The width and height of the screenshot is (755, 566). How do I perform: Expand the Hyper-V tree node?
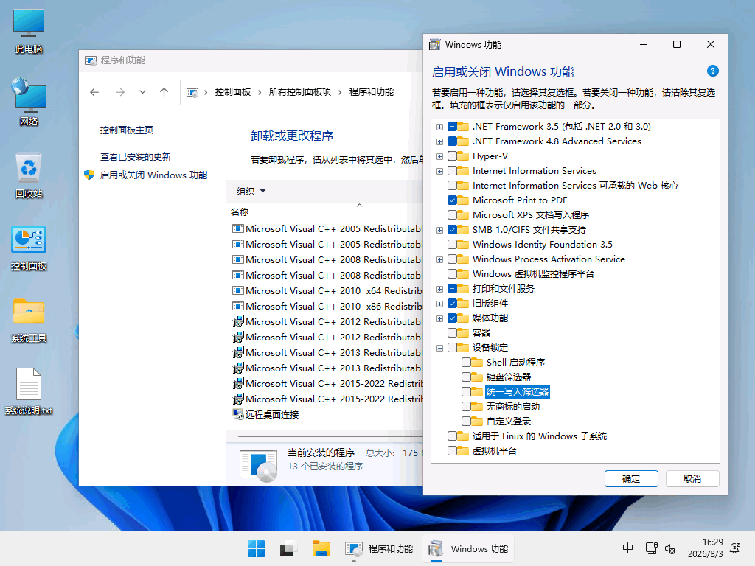(x=439, y=156)
